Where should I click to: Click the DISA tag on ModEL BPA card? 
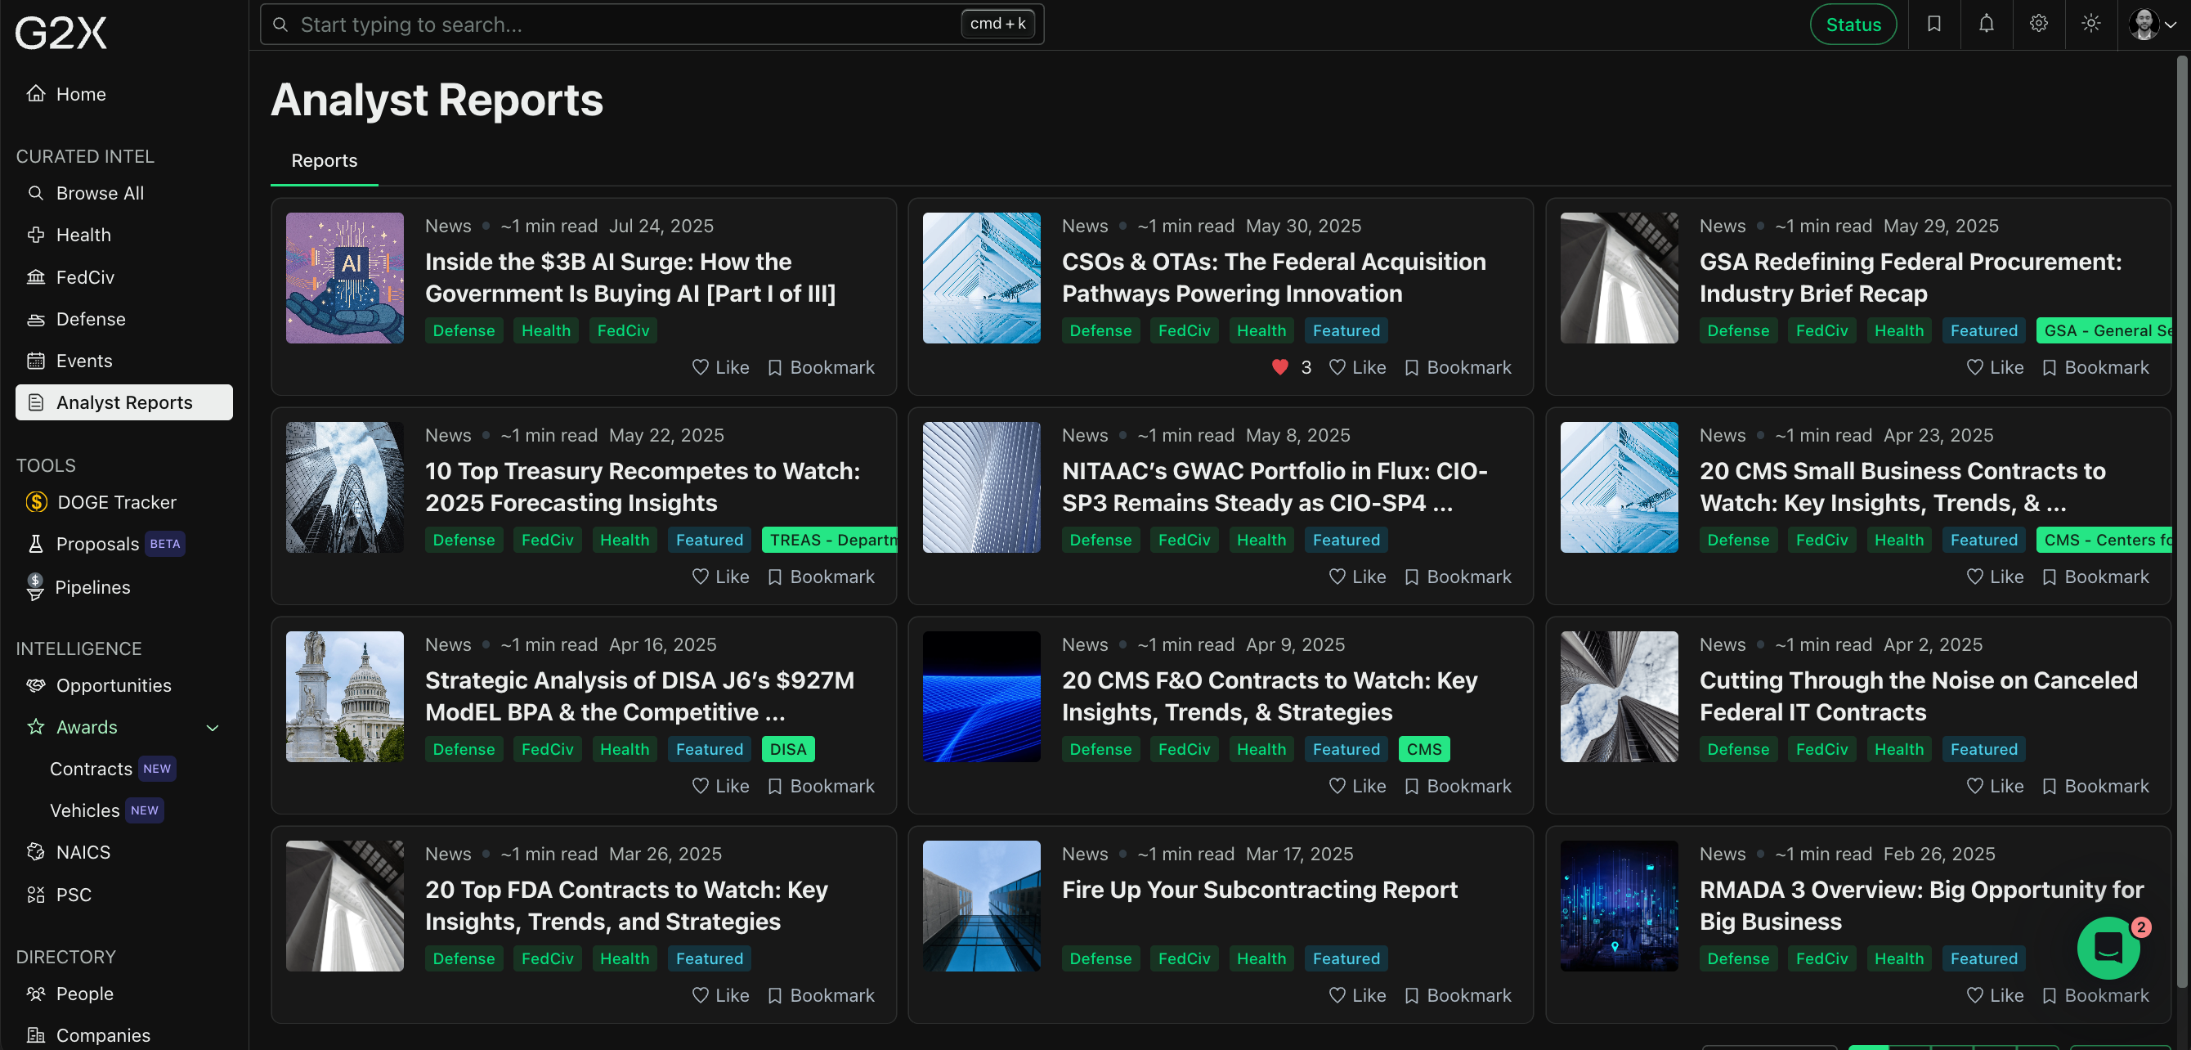[x=787, y=750]
